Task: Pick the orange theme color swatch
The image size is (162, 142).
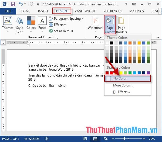Action: [x=130, y=43]
